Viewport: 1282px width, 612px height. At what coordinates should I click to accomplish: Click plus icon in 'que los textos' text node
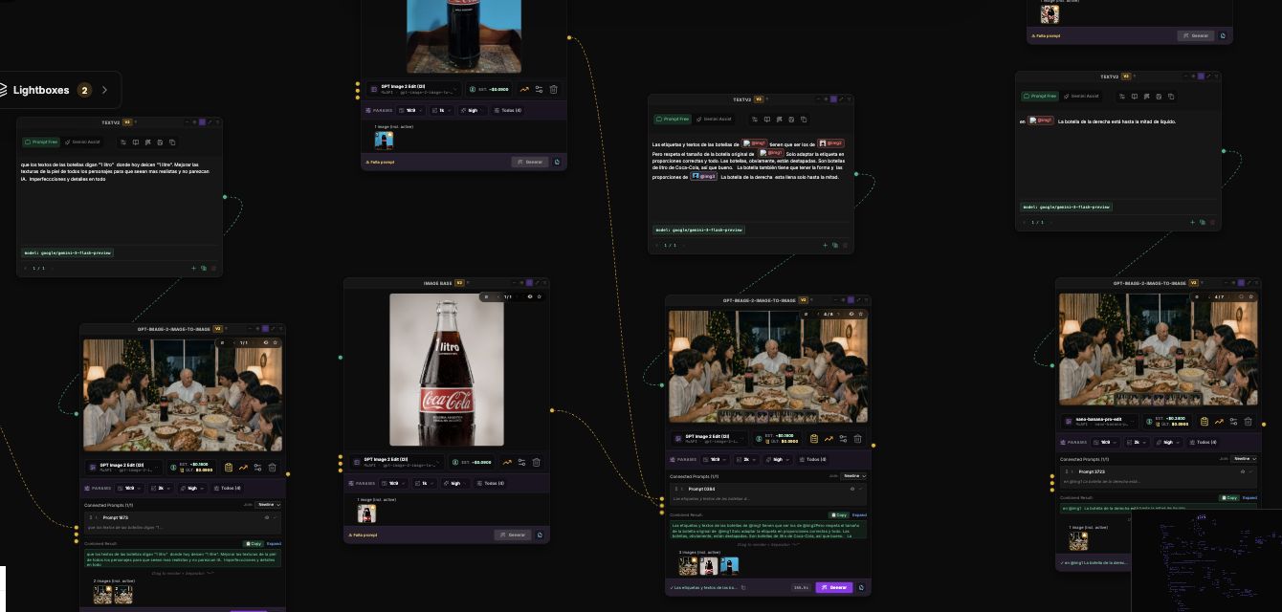[x=193, y=268]
